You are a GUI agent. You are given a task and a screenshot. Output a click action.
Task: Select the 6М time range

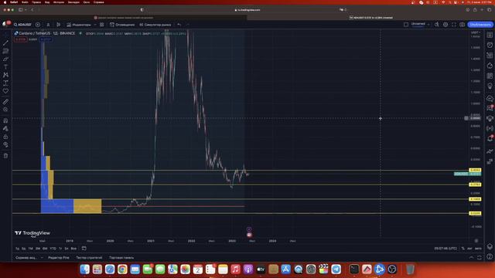click(x=45, y=249)
